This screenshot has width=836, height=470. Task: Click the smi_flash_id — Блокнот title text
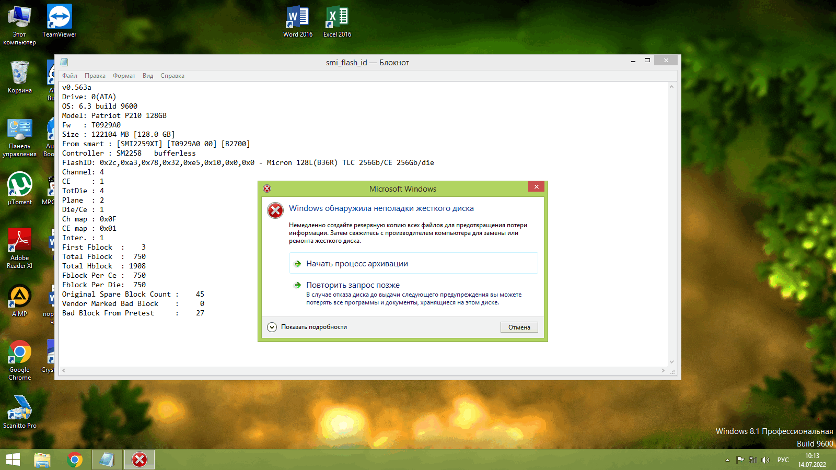(367, 63)
